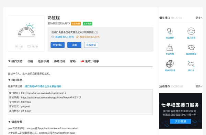Viewport: 206px width, 135px height.
Task: Click the question mark help icon
Action: (96, 32)
